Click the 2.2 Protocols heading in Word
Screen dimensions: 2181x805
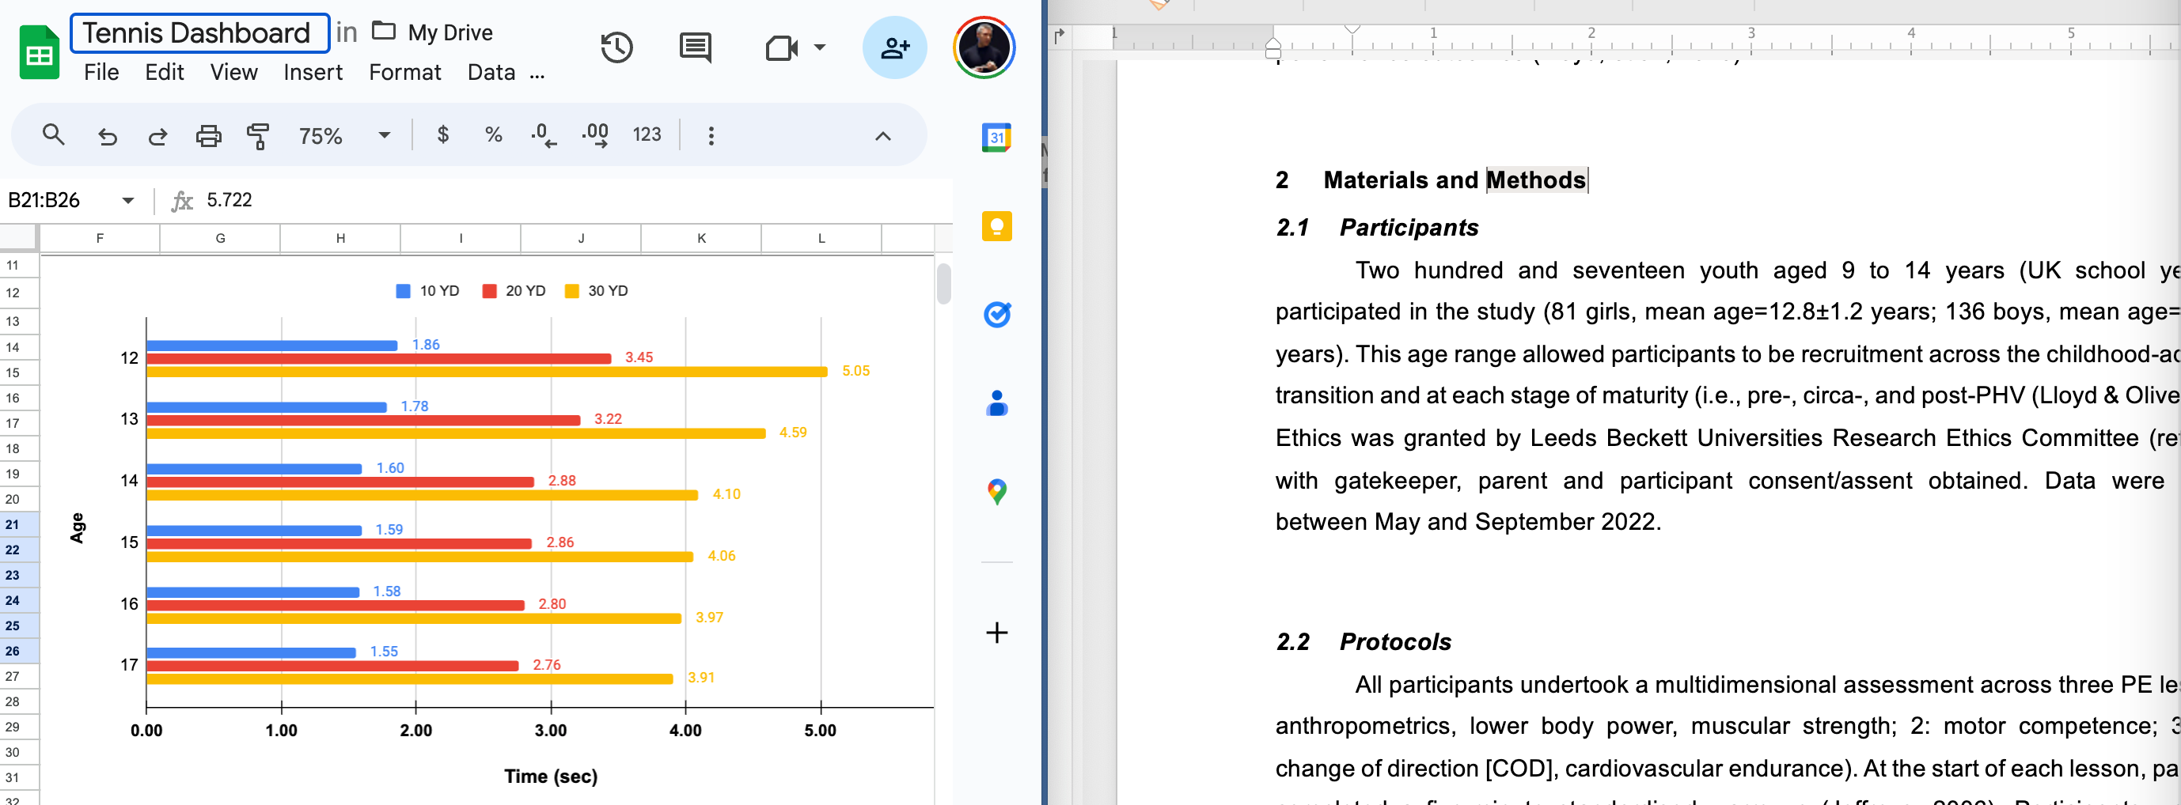1363,642
